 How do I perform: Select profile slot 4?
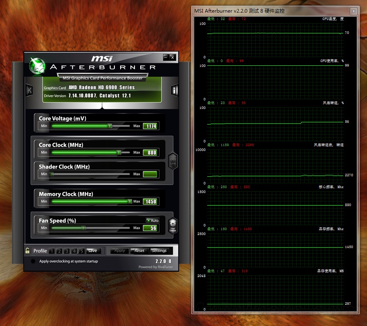[x=74, y=251]
